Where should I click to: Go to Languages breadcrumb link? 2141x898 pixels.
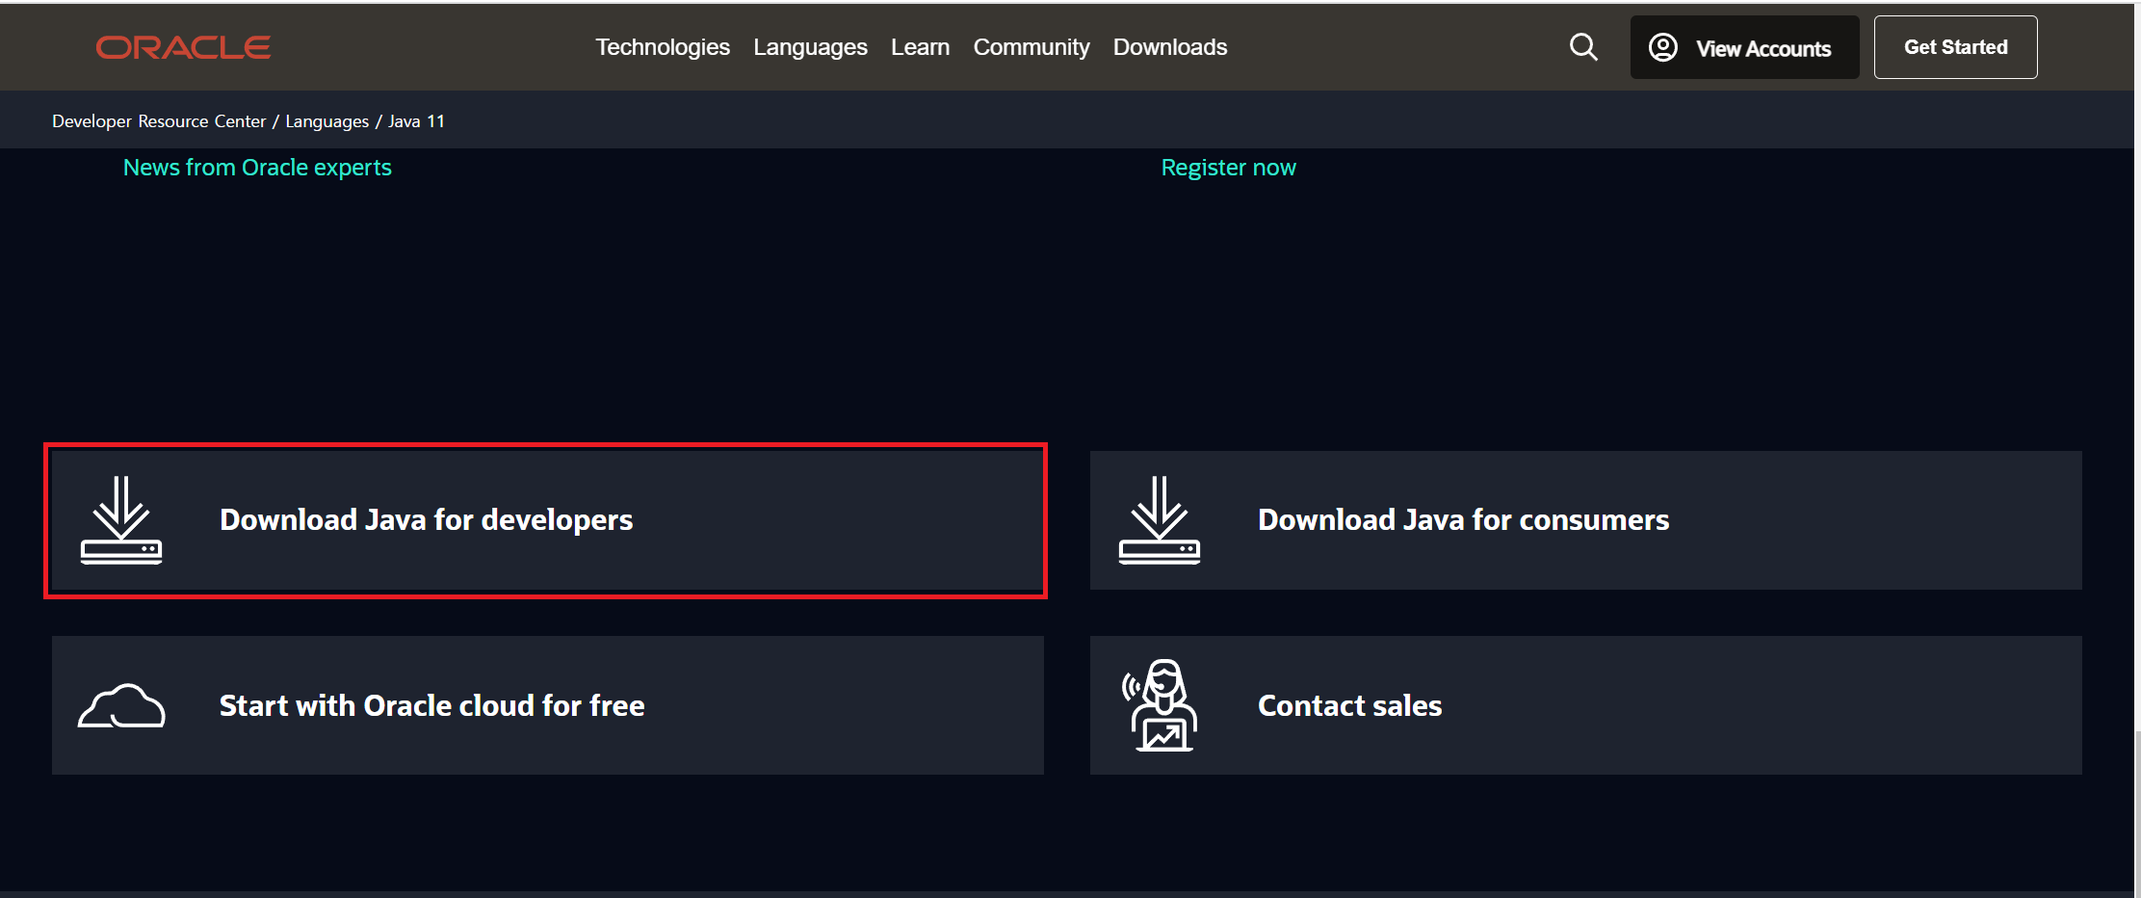click(326, 121)
